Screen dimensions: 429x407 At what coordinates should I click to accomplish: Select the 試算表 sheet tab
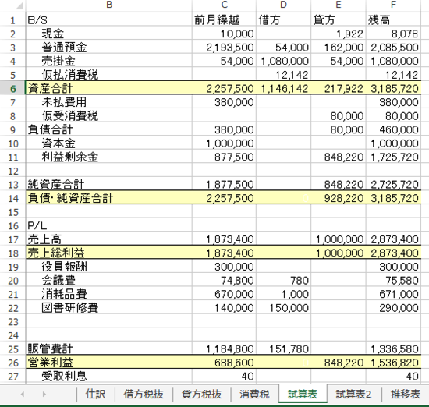coord(303,395)
